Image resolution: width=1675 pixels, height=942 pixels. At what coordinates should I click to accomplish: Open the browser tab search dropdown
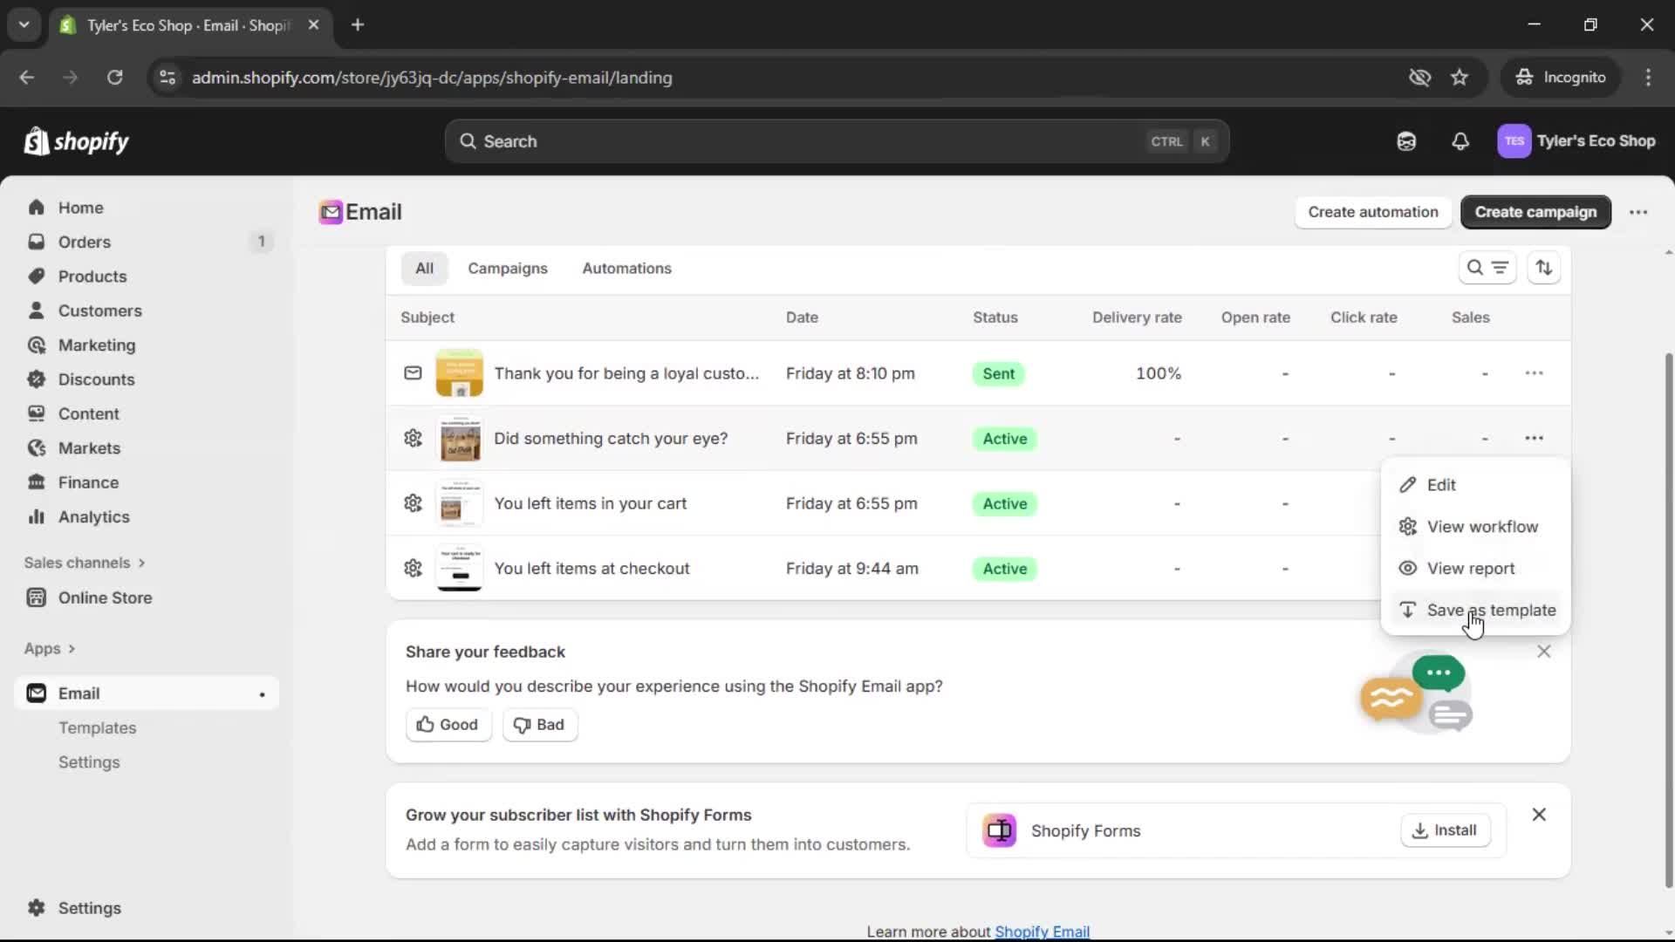[x=24, y=24]
